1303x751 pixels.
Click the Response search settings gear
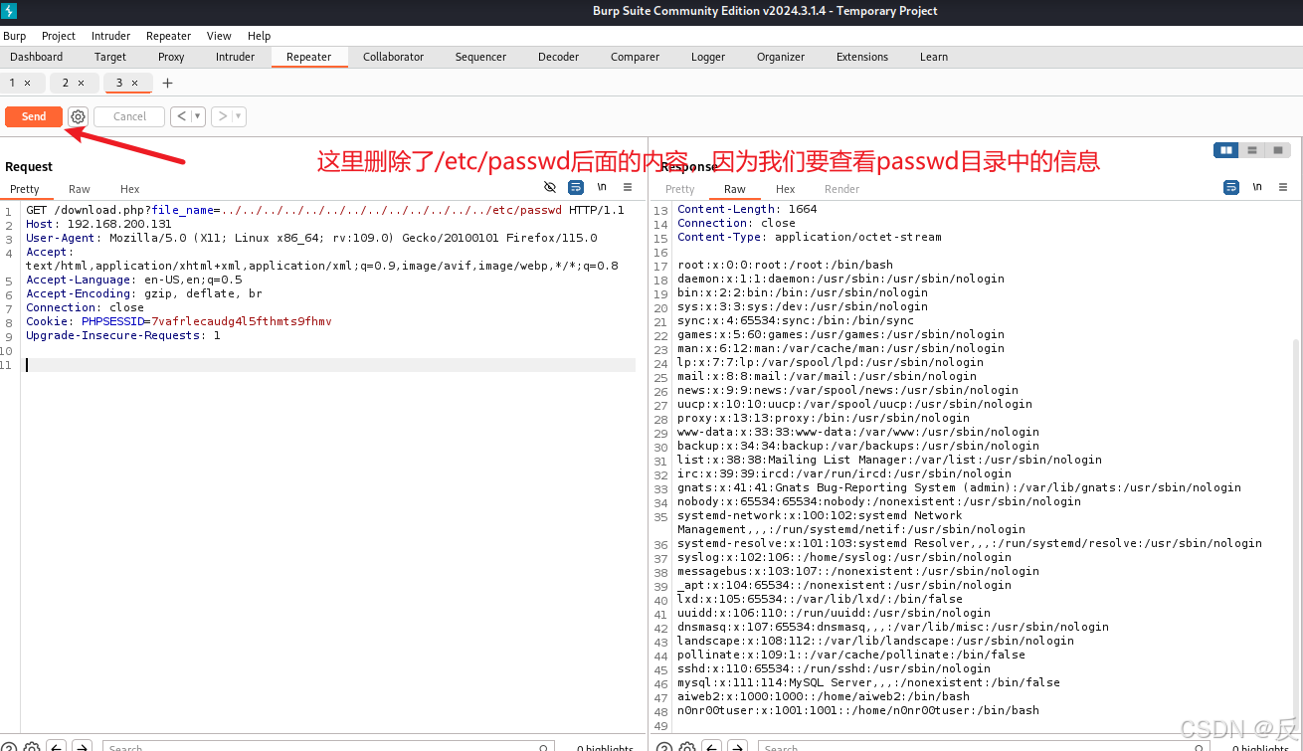pyautogui.click(x=686, y=746)
